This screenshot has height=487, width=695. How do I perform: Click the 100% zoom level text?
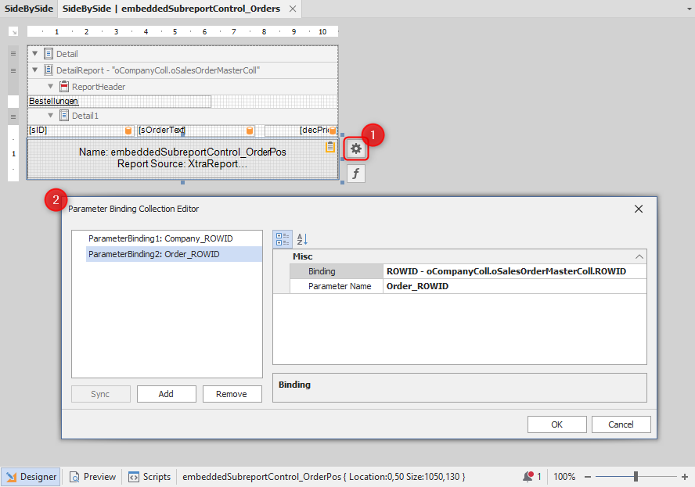tap(564, 477)
